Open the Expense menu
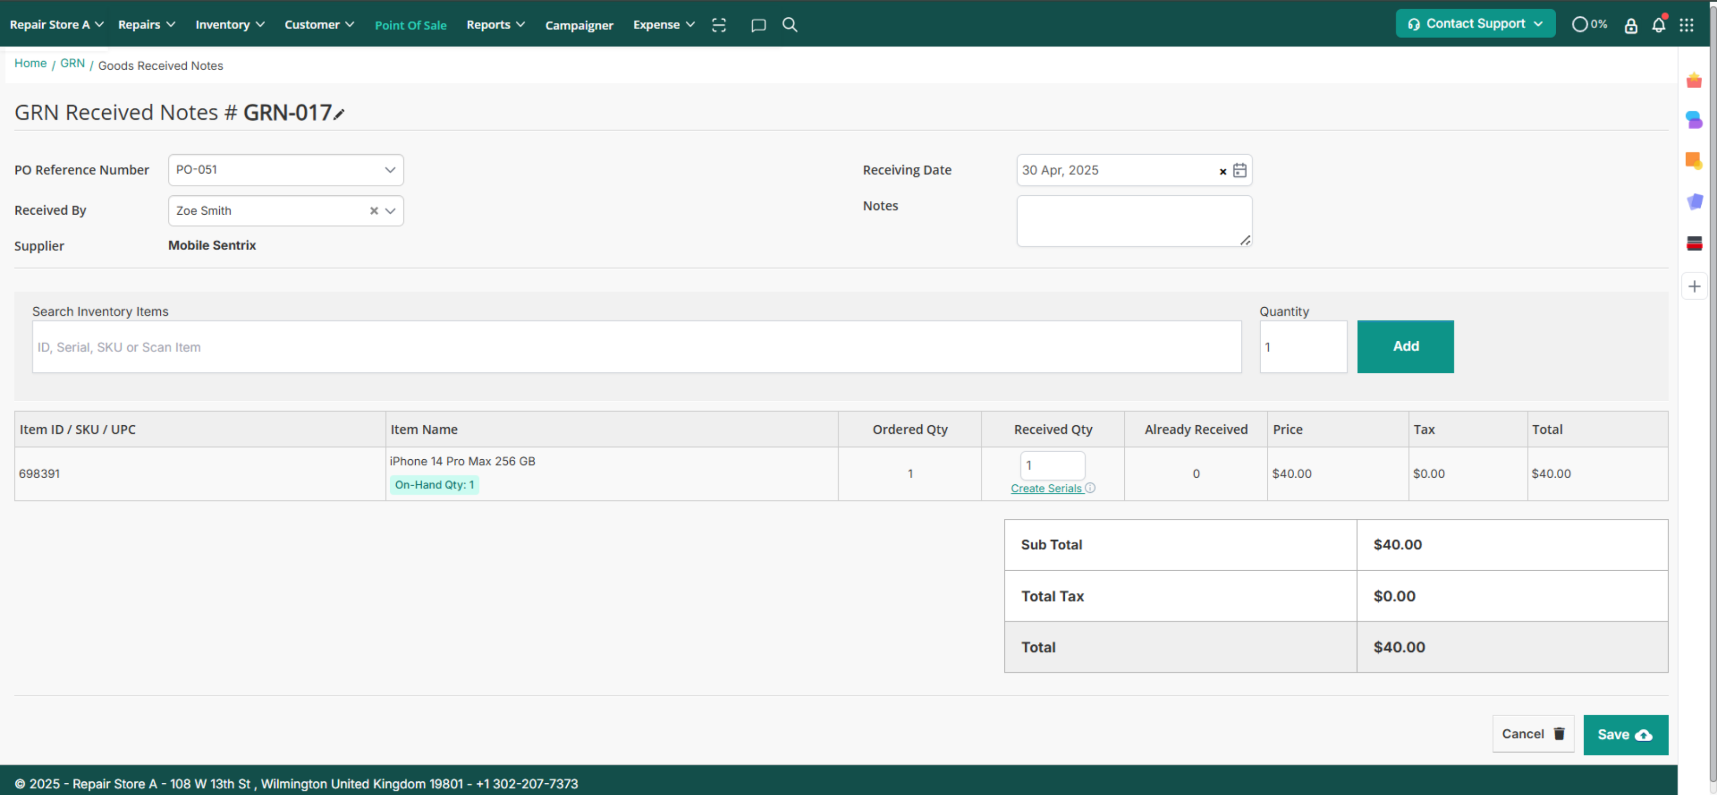 coord(664,24)
